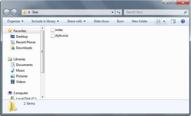
Task: Click the New folder button
Action: (x=140, y=21)
